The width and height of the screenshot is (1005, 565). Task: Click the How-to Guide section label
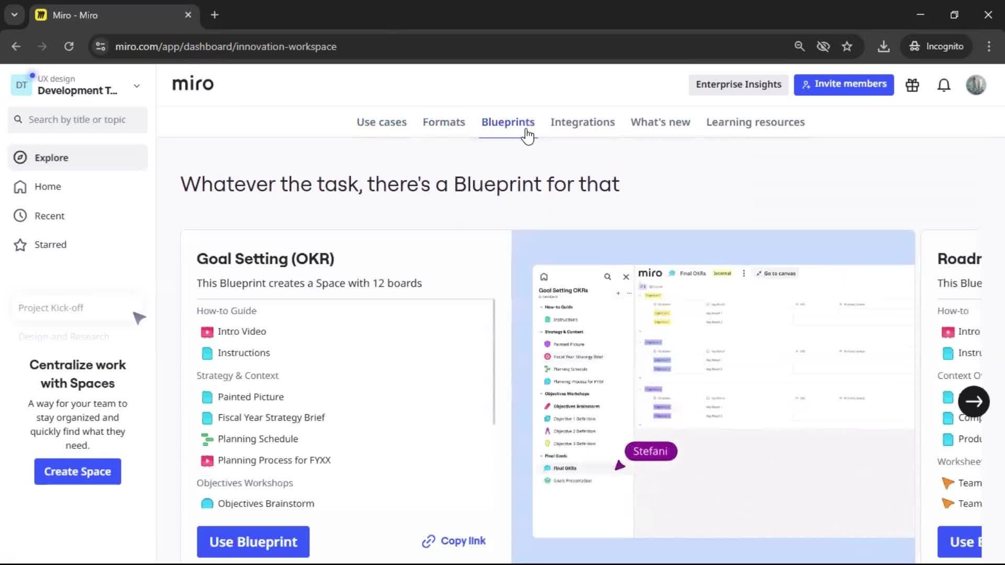(x=226, y=311)
